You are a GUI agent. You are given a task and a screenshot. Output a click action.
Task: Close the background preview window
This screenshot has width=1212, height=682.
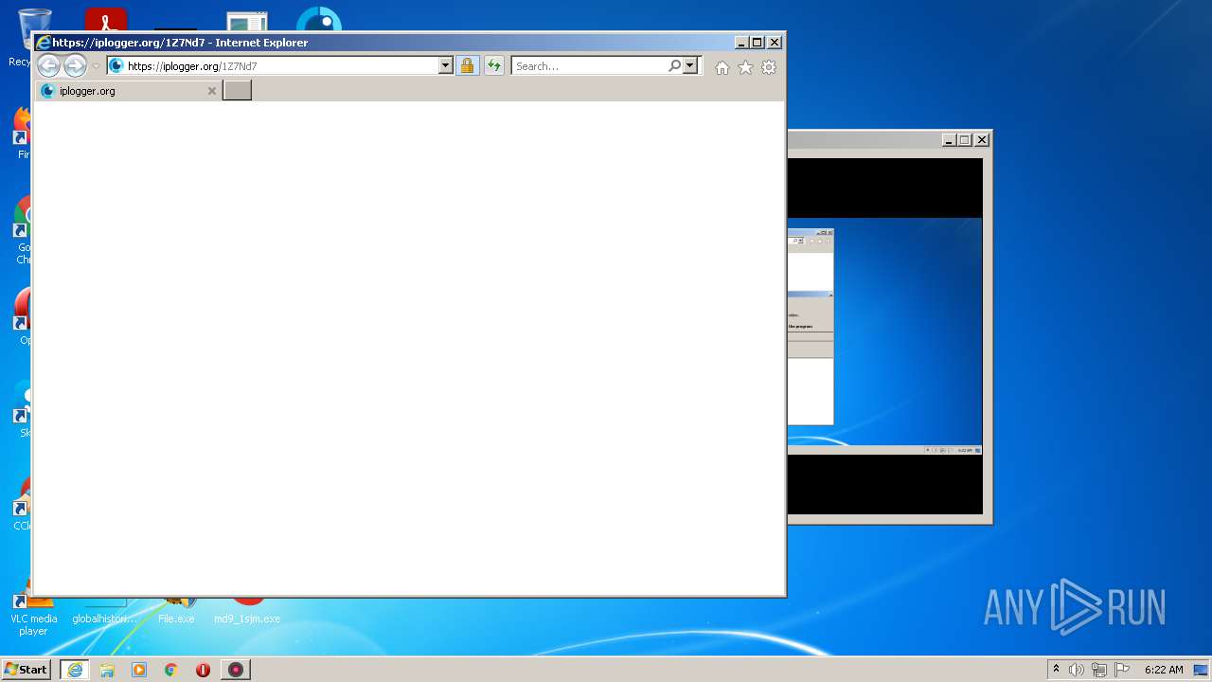tap(982, 140)
